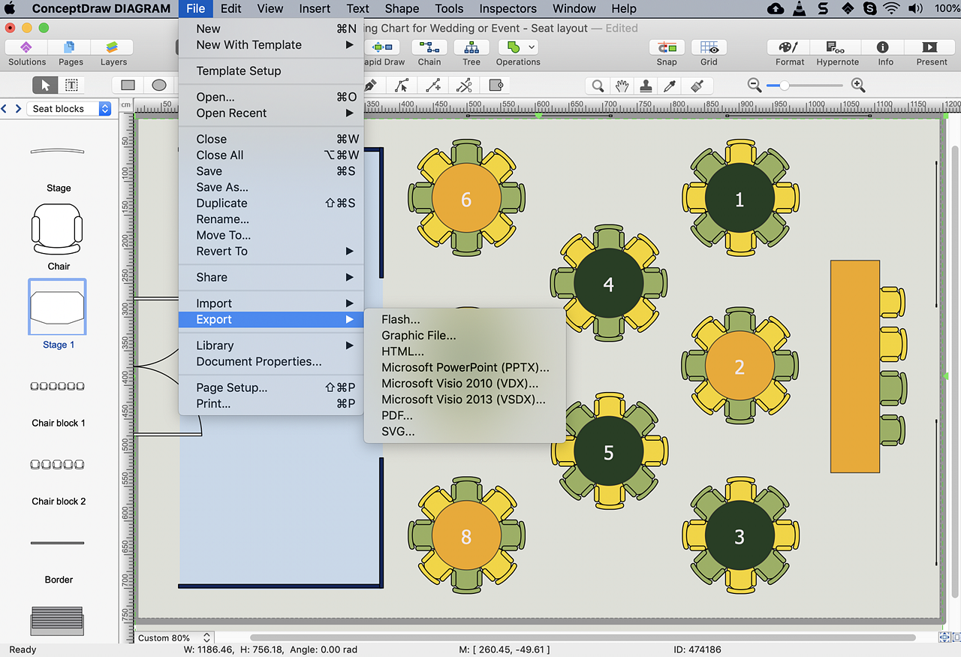Open the Layers panel
This screenshot has height=657, width=961.
[113, 53]
